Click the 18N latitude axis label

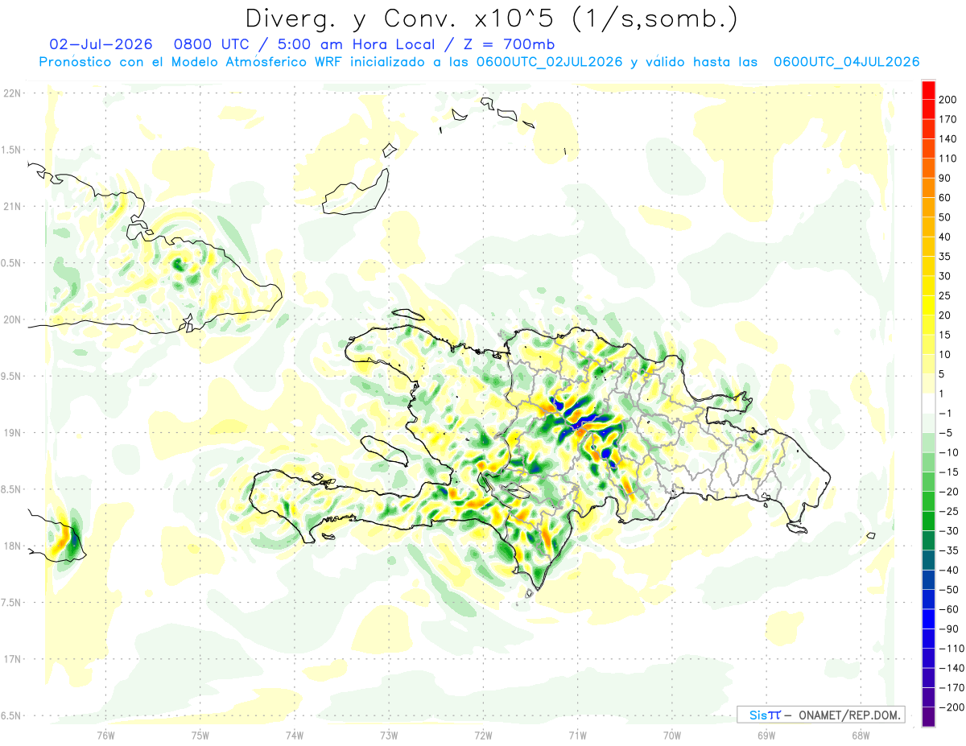[x=12, y=546]
